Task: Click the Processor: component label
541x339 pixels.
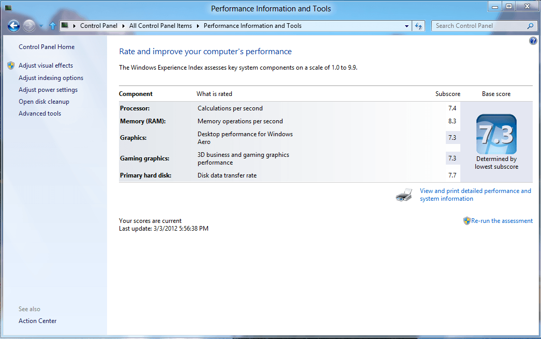Action: pos(135,108)
